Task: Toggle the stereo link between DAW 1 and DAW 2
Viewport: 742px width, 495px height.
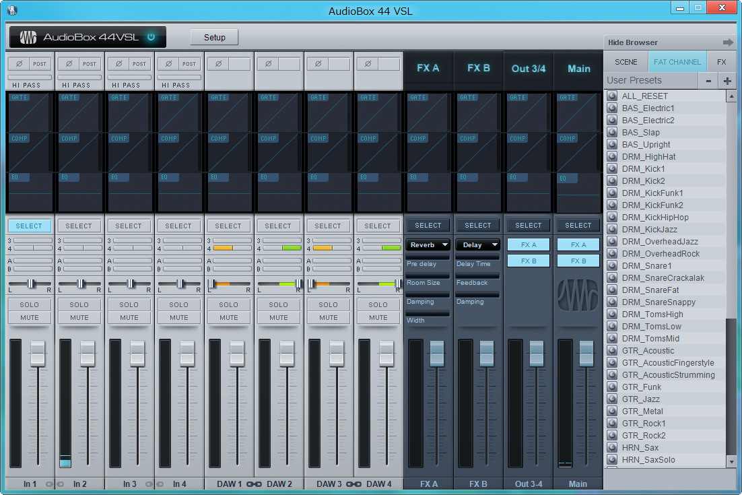Action: (x=254, y=484)
